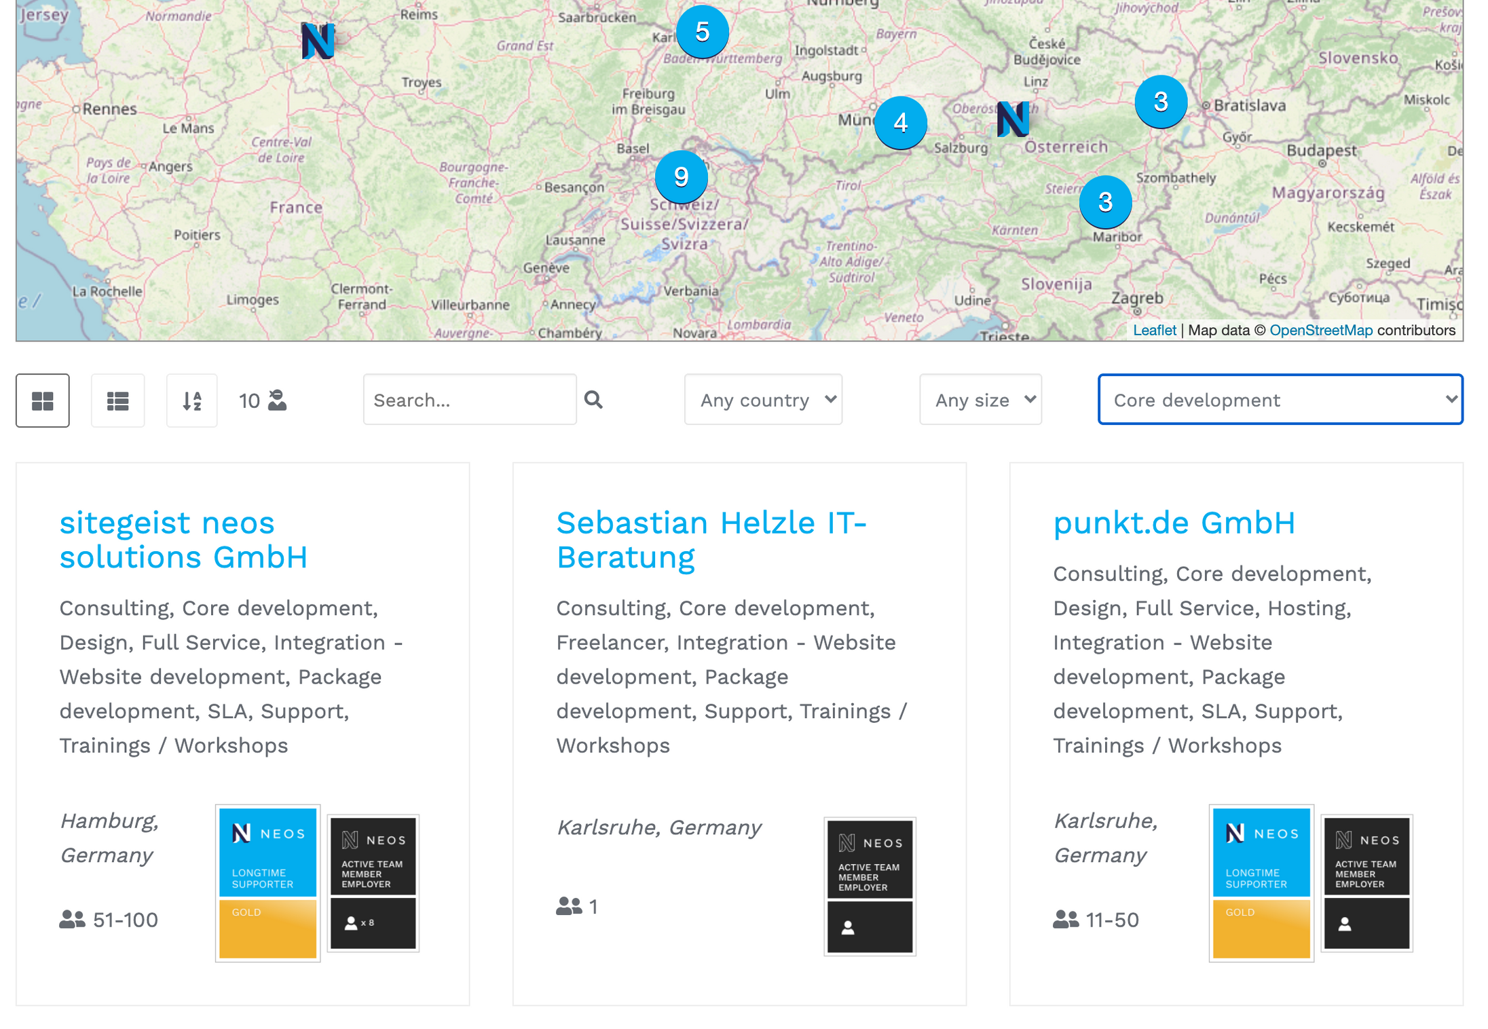Viewport: 1488px width, 1029px height.
Task: Click sitegeist Active Team Member Employer badge
Action: point(373,883)
